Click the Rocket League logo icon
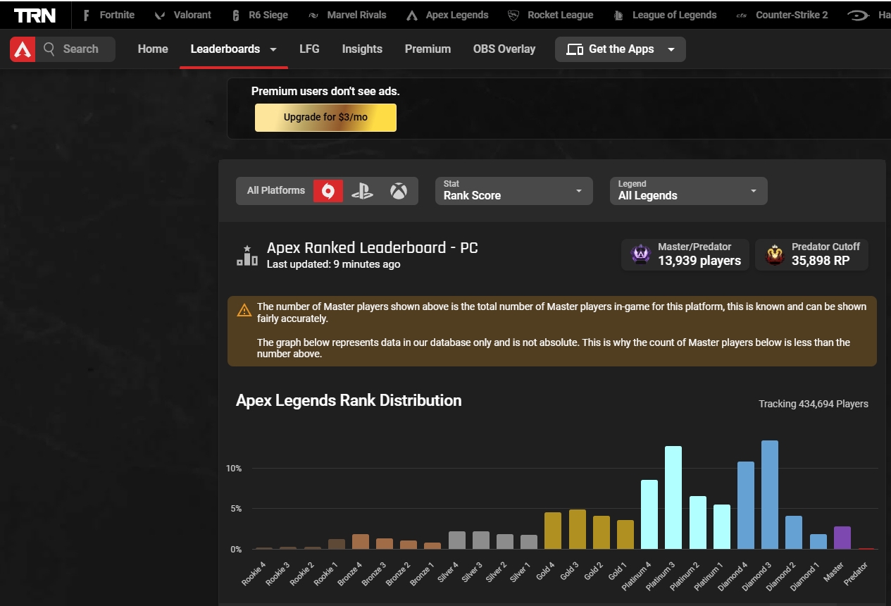 pyautogui.click(x=514, y=16)
